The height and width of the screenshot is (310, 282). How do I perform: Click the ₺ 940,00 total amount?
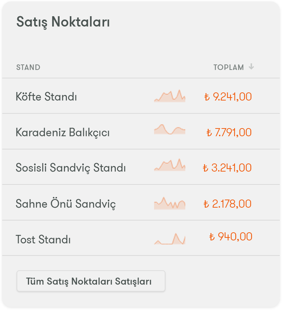tap(231, 236)
